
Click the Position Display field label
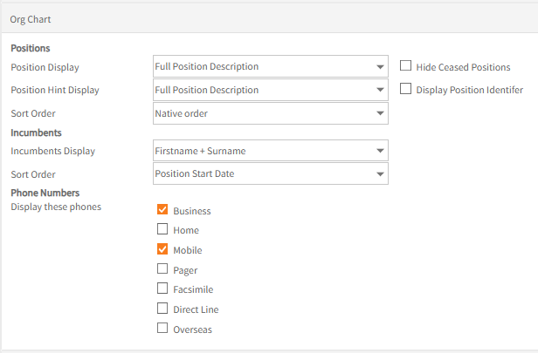click(x=45, y=67)
